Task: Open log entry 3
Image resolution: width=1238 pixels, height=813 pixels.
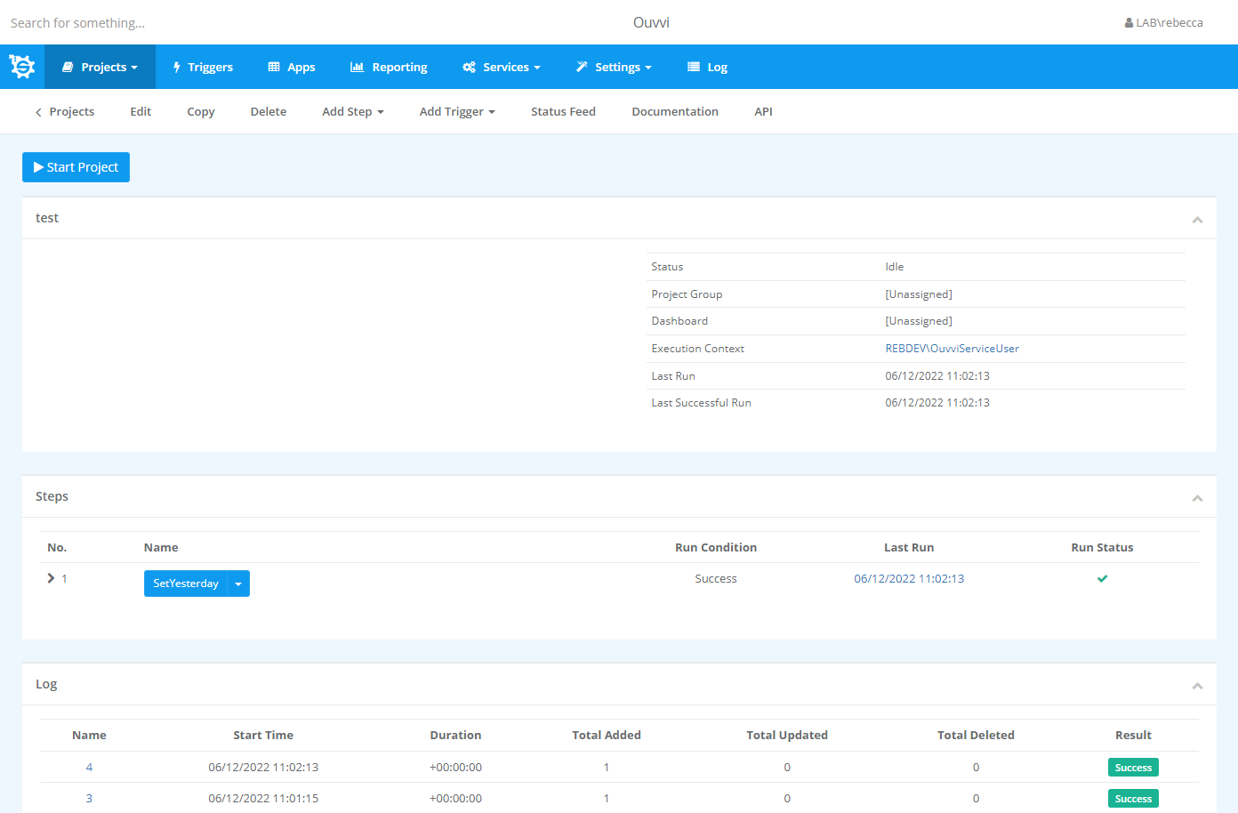Action: pos(89,798)
